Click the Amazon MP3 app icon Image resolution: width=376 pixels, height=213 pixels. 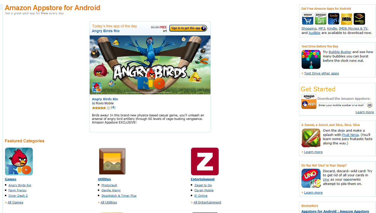click(321, 19)
